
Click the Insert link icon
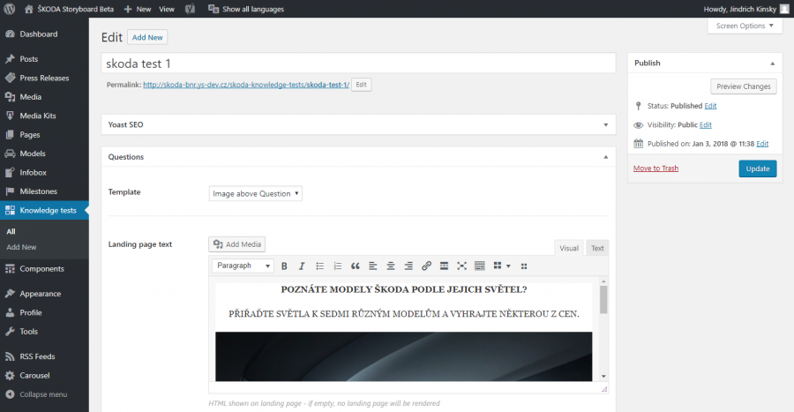pos(426,266)
